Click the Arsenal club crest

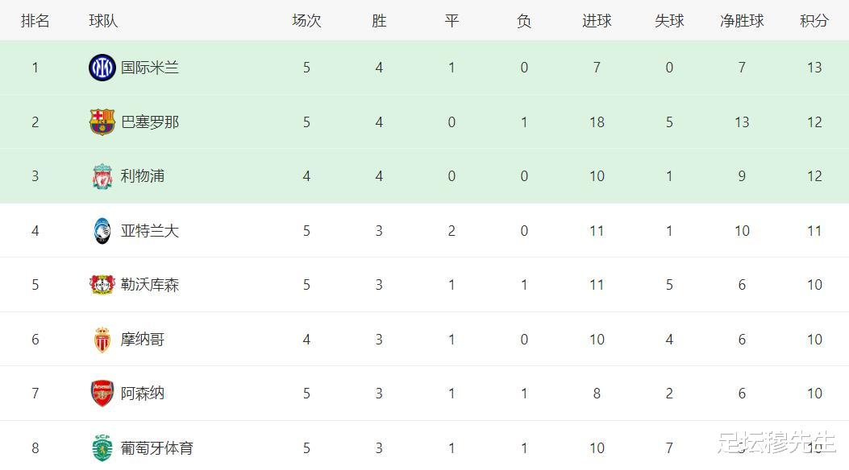(x=102, y=394)
